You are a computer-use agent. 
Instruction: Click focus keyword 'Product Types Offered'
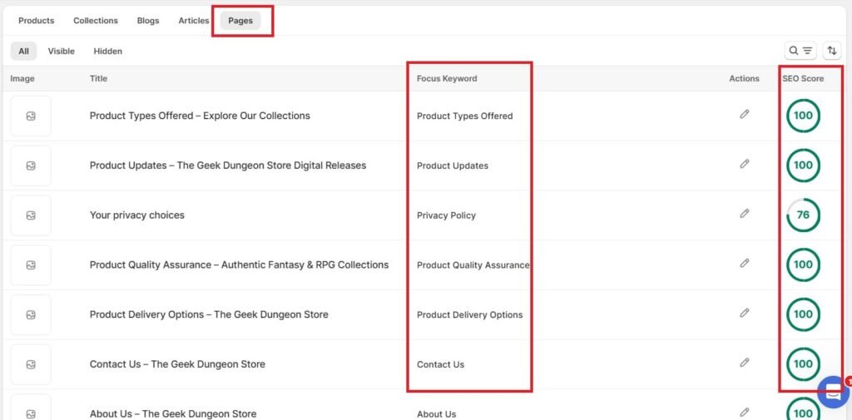click(464, 116)
